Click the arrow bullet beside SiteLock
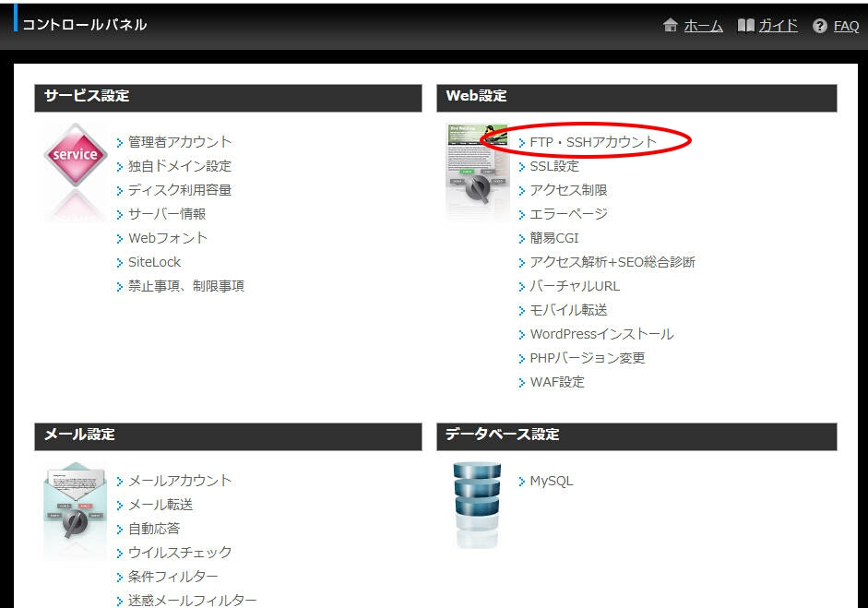This screenshot has height=608, width=868. point(120,262)
